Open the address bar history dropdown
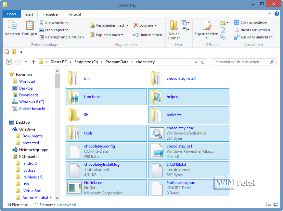The height and width of the screenshot is (211, 283). coord(195,62)
